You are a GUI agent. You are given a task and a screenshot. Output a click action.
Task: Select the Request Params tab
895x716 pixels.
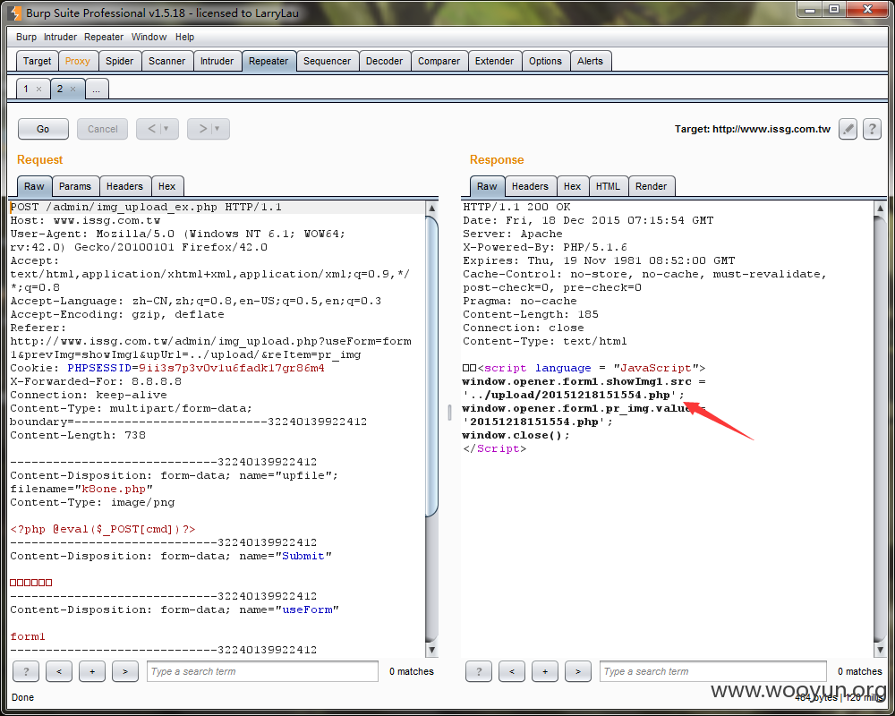pos(75,186)
